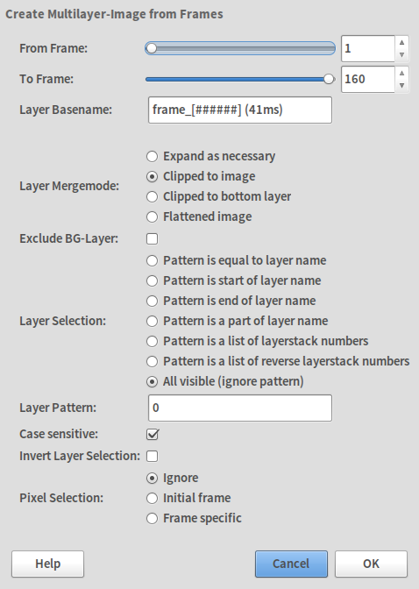Click the Layer Basename text field
419x589 pixels.
240,110
